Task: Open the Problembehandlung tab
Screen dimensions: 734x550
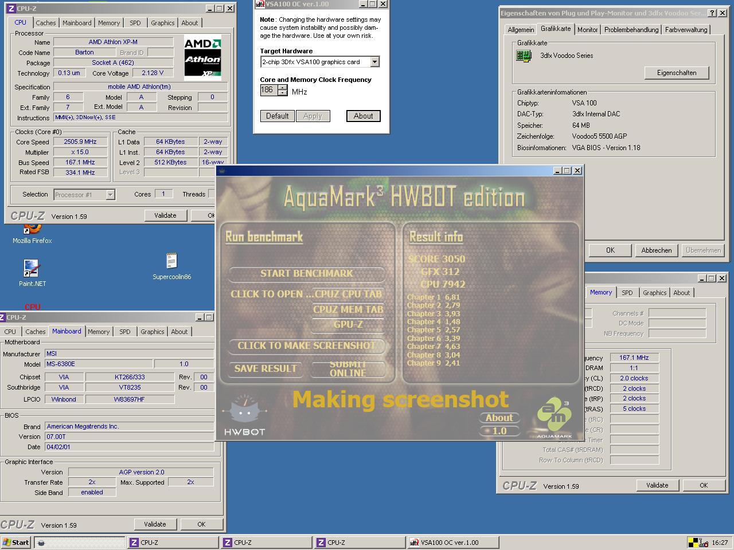Action: pyautogui.click(x=631, y=30)
